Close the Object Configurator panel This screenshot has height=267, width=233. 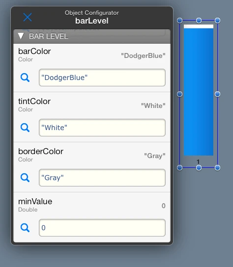click(x=28, y=17)
